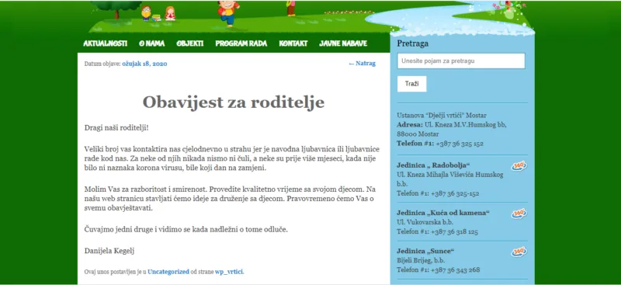Click the address 'Bijeli Brijeg, b.b.'

click(x=421, y=260)
